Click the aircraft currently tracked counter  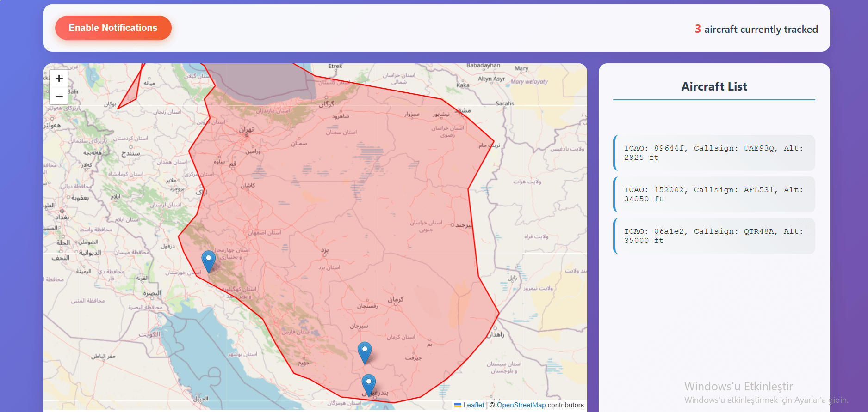[756, 29]
